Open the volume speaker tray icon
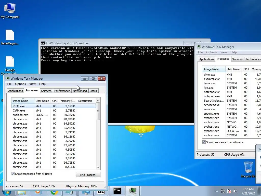 click(235, 191)
